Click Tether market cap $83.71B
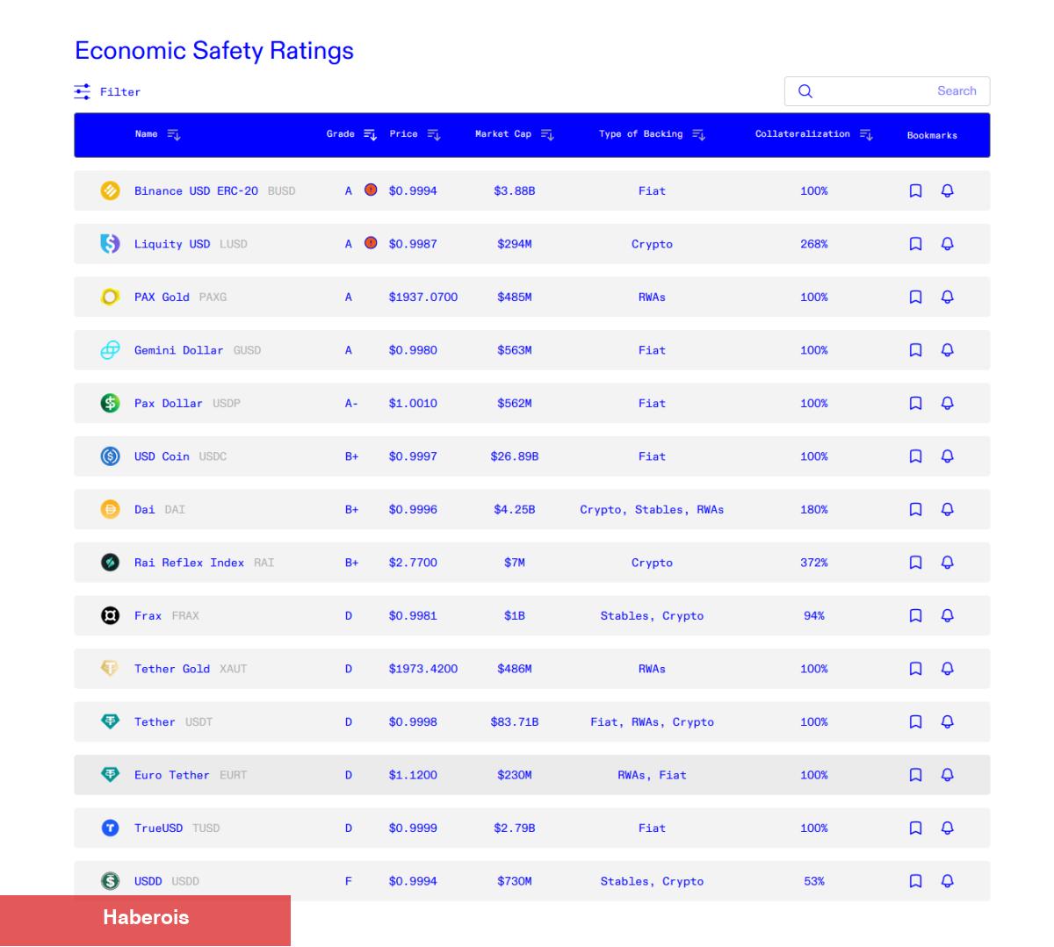The width and height of the screenshot is (1054, 947). (515, 722)
